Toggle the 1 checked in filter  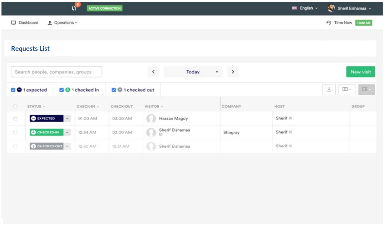click(x=61, y=90)
